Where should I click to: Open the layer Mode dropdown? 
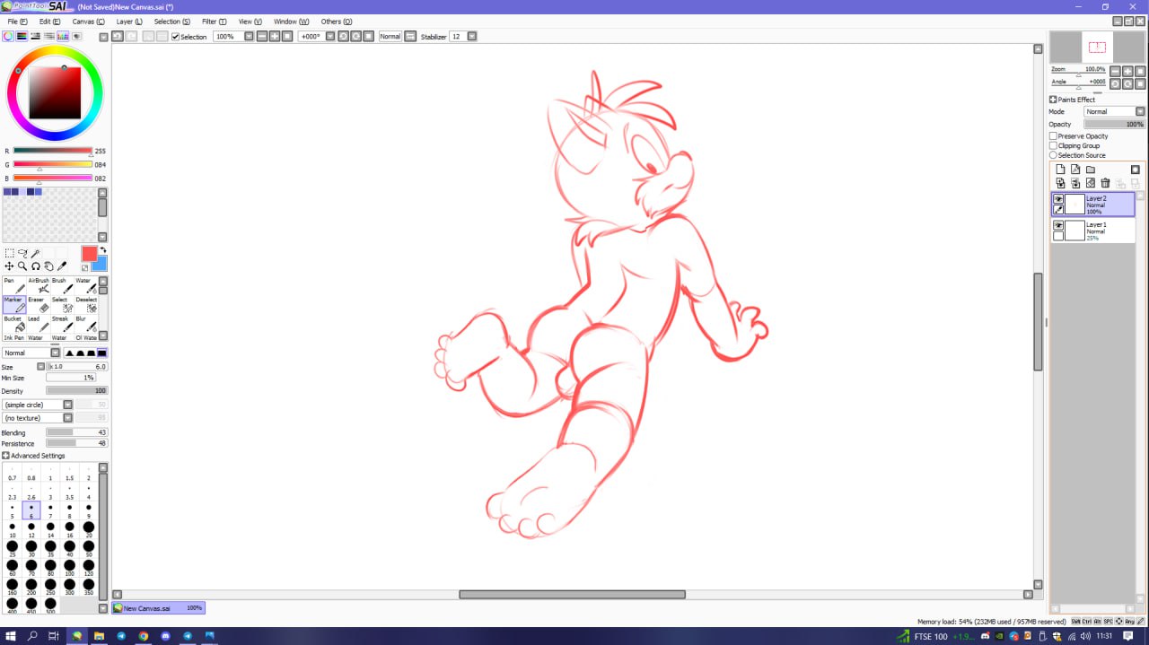click(x=1114, y=112)
